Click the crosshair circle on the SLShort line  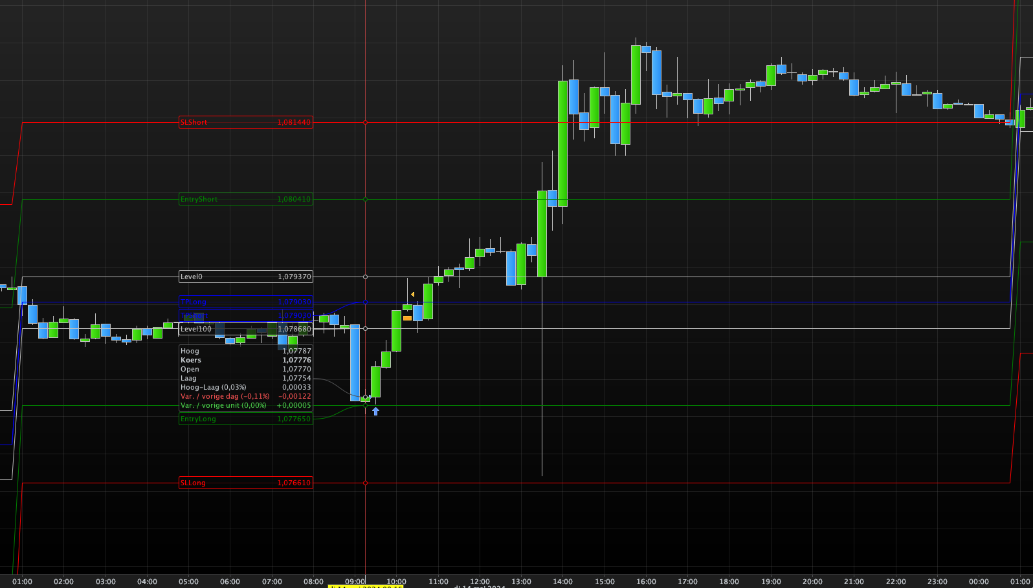click(x=365, y=122)
